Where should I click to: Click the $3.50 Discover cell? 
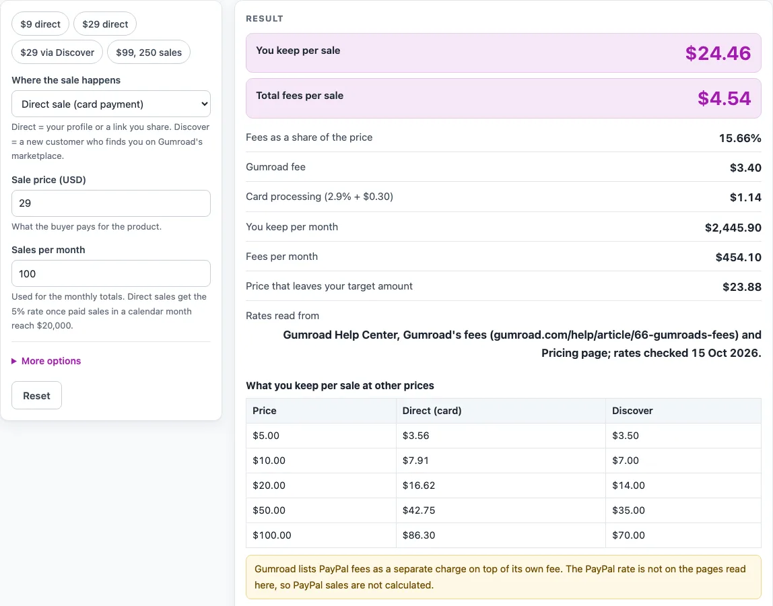[x=683, y=436]
